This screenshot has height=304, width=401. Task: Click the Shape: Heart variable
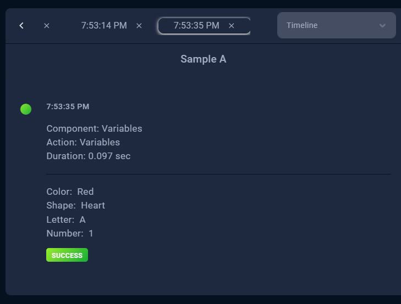pyautogui.click(x=75, y=205)
